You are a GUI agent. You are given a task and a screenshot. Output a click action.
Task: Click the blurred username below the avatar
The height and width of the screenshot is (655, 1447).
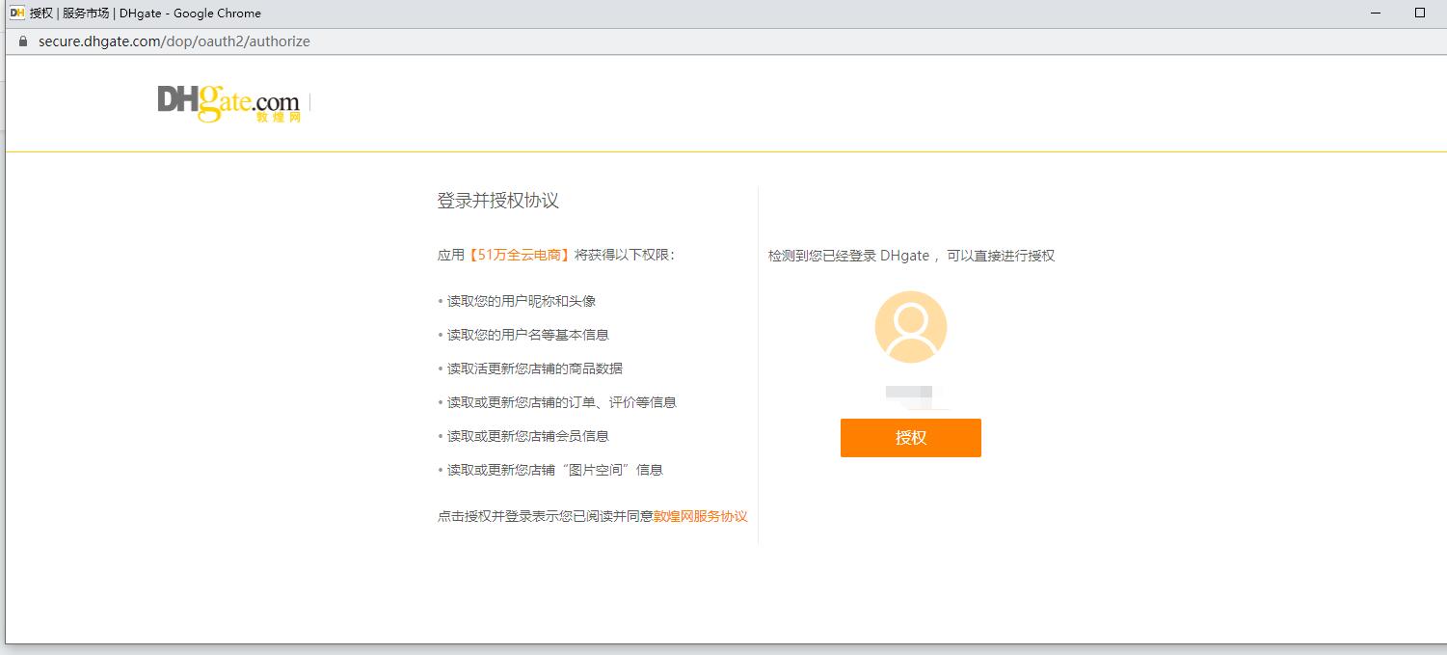pos(909,392)
